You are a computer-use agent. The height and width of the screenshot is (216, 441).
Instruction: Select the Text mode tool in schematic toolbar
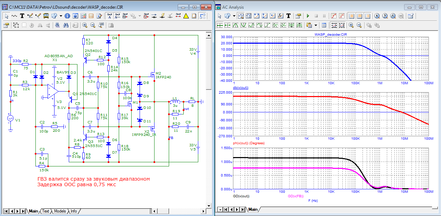coord(22,16)
